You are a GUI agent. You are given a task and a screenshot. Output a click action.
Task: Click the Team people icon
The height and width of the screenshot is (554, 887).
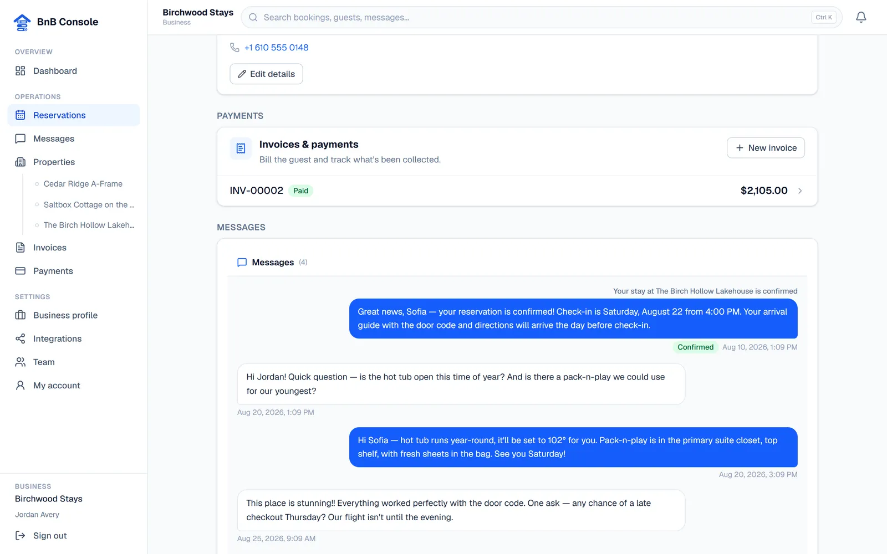(21, 362)
